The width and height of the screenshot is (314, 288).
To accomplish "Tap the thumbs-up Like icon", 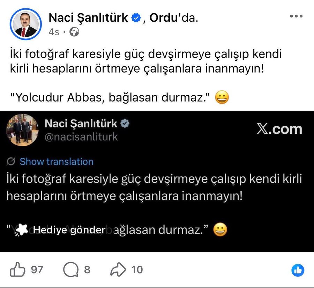I will (x=18, y=269).
